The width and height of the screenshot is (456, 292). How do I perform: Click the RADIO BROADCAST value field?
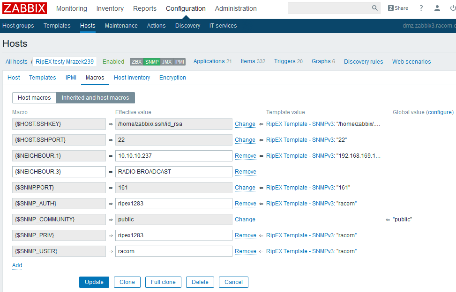pyautogui.click(x=173, y=172)
